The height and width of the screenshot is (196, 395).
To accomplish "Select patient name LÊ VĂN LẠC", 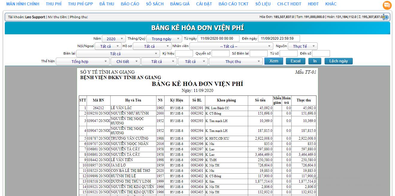I will point(121,108).
